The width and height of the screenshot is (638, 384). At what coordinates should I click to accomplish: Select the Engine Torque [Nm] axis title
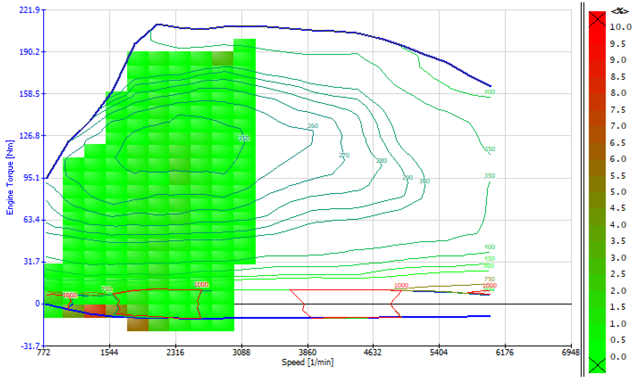click(10, 177)
